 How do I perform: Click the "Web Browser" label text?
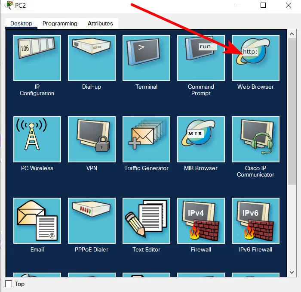point(255,87)
